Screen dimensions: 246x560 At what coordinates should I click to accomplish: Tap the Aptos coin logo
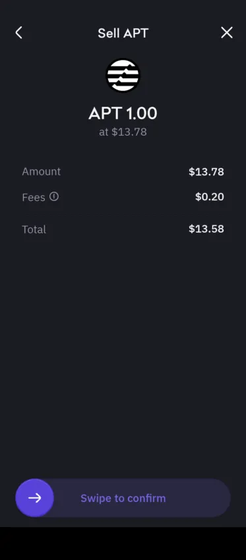[123, 75]
